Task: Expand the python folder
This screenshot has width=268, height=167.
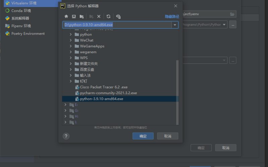Action: [x=71, y=34]
